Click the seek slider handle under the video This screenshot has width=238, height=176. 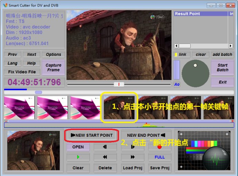pos(119,84)
